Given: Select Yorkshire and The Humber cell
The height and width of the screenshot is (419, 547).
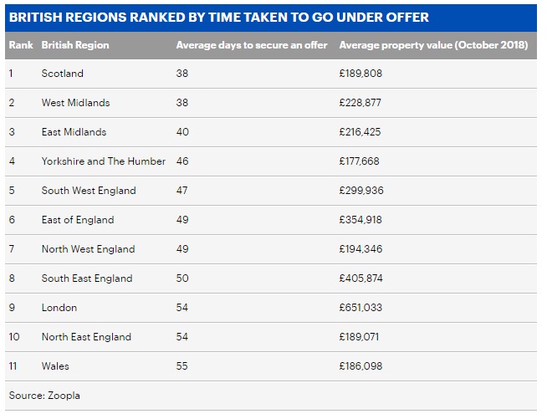Looking at the screenshot, I should click(104, 161).
